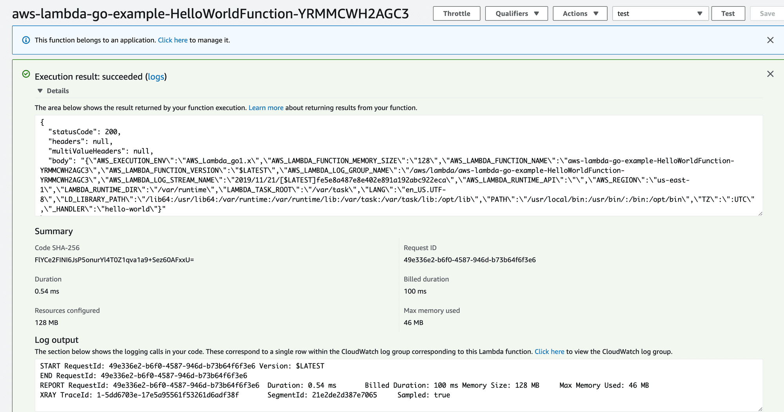The width and height of the screenshot is (784, 412).
Task: Click the Throttle button
Action: 457,14
